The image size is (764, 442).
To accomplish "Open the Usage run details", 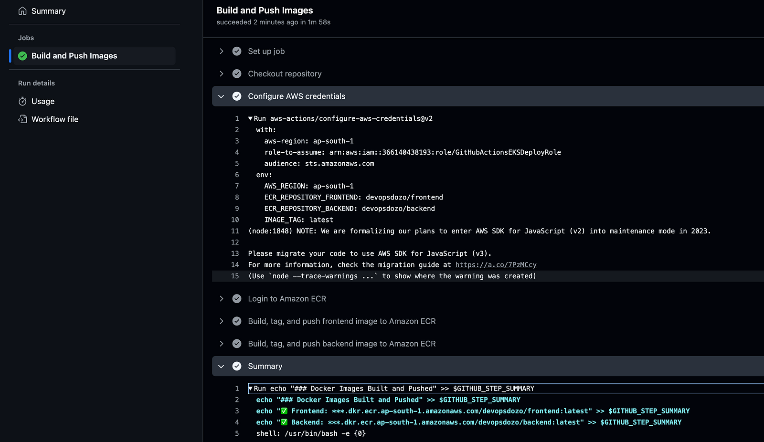I will 43,101.
